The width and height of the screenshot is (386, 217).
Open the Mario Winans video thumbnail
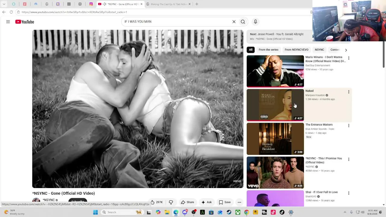click(x=275, y=71)
